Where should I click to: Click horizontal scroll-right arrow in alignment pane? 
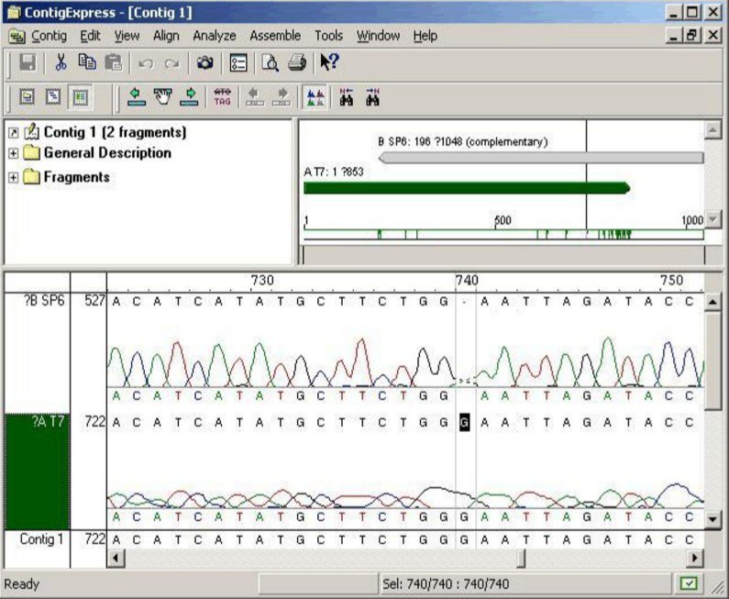coord(695,558)
